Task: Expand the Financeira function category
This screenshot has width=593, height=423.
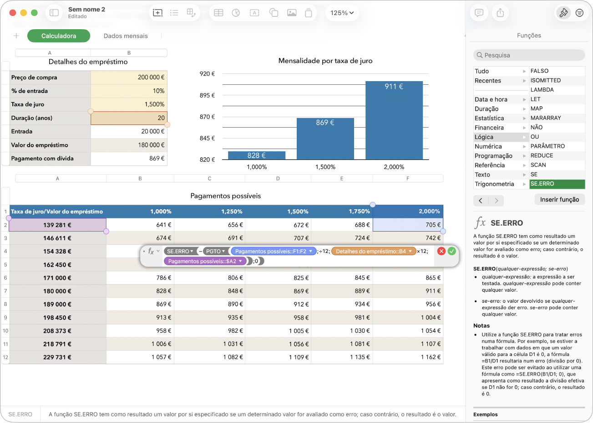Action: (x=501, y=128)
